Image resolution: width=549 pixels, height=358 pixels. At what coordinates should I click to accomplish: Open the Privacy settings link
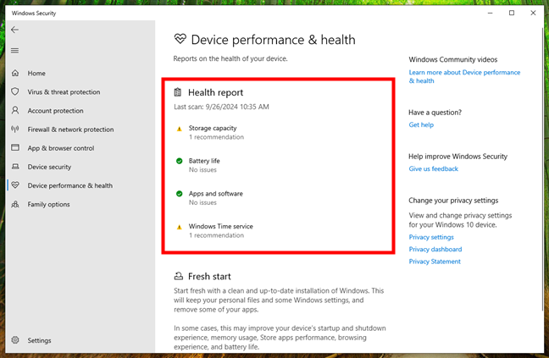[431, 237]
